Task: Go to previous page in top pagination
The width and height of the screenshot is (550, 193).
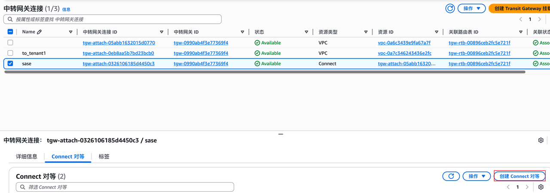Action: [521, 19]
